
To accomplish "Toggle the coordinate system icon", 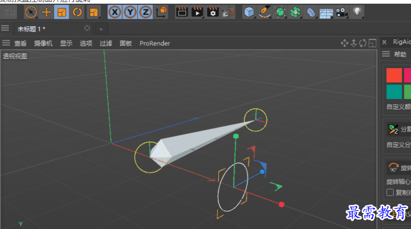I will tap(162, 12).
